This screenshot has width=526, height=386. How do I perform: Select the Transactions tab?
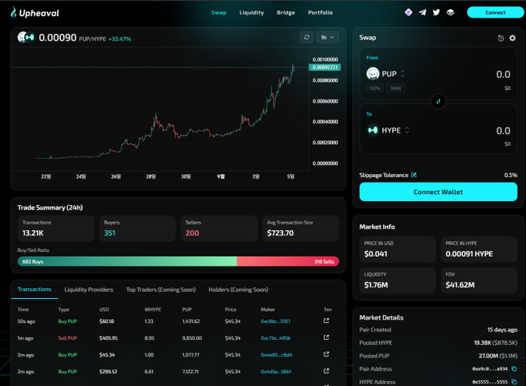[x=34, y=290]
